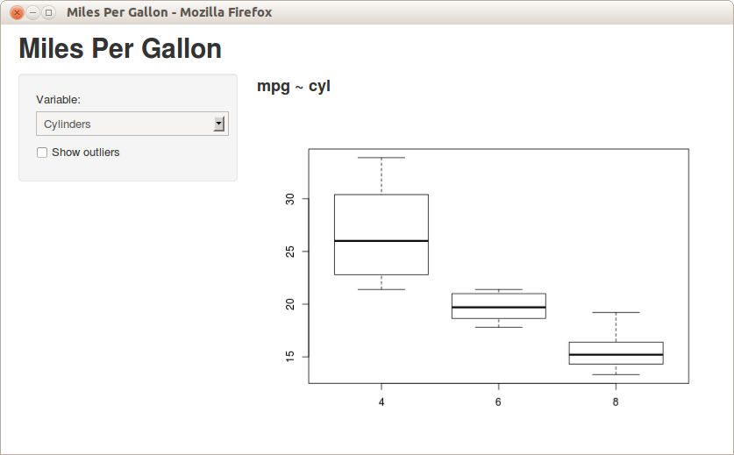Close the Firefox window
Viewport: 734px width, 455px height.
pyautogui.click(x=17, y=12)
